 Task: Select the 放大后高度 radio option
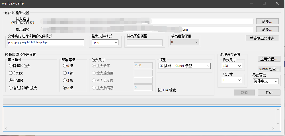point(103,80)
